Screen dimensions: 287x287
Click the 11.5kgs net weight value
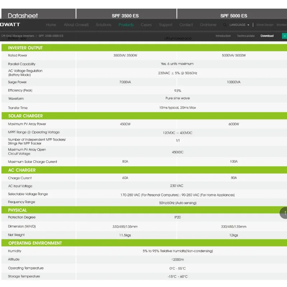[125, 235]
